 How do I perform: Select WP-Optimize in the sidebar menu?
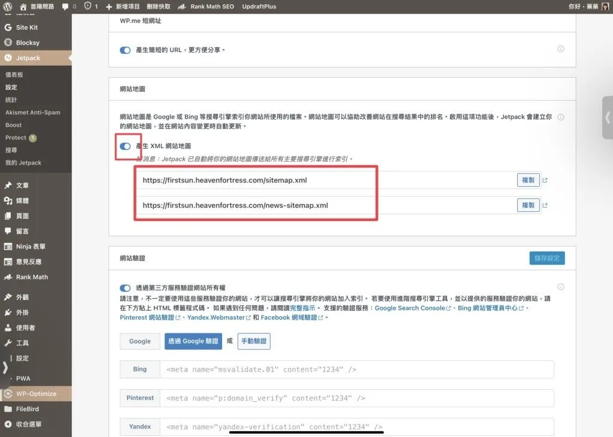coord(36,394)
